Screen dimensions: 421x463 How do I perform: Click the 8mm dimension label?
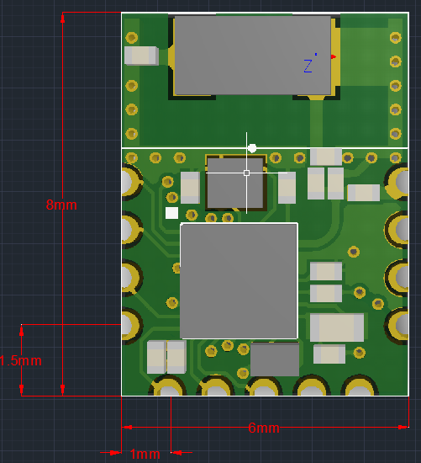(x=61, y=205)
